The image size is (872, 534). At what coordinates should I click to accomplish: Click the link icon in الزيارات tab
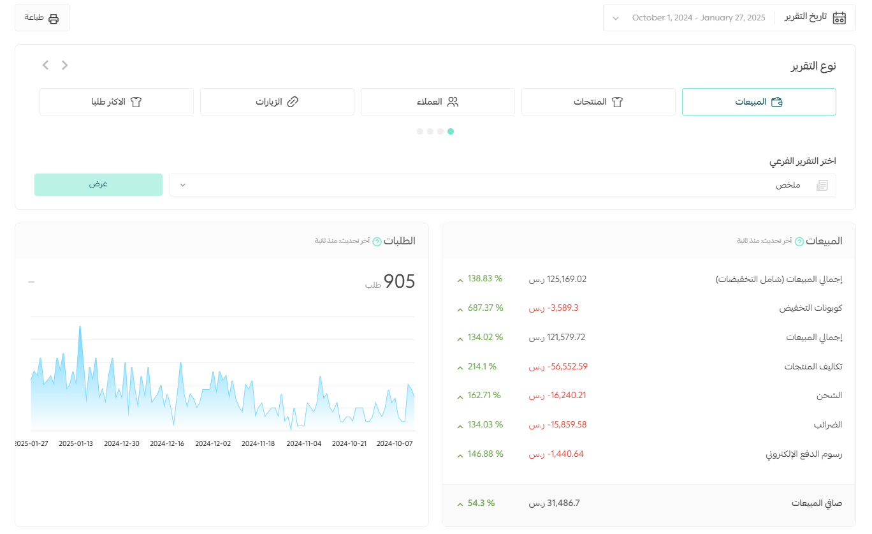coord(293,102)
